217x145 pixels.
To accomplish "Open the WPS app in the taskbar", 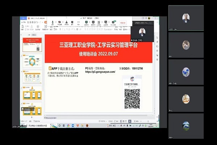I will (78, 125).
